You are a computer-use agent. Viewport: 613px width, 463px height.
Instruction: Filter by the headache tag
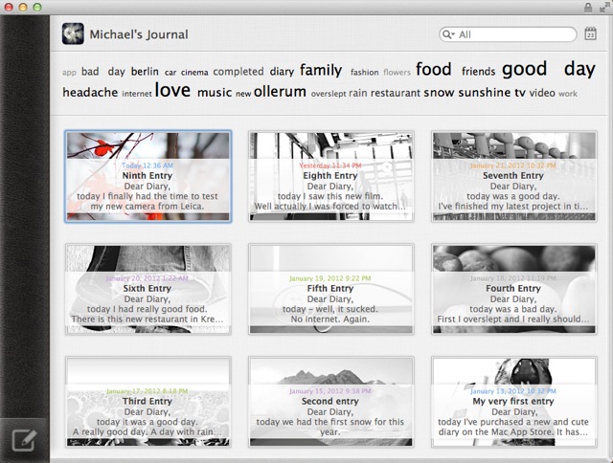point(90,93)
